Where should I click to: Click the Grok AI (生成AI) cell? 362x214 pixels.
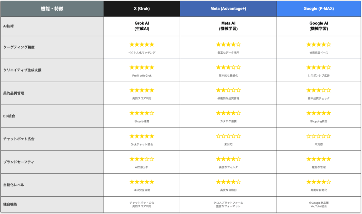coord(142,26)
